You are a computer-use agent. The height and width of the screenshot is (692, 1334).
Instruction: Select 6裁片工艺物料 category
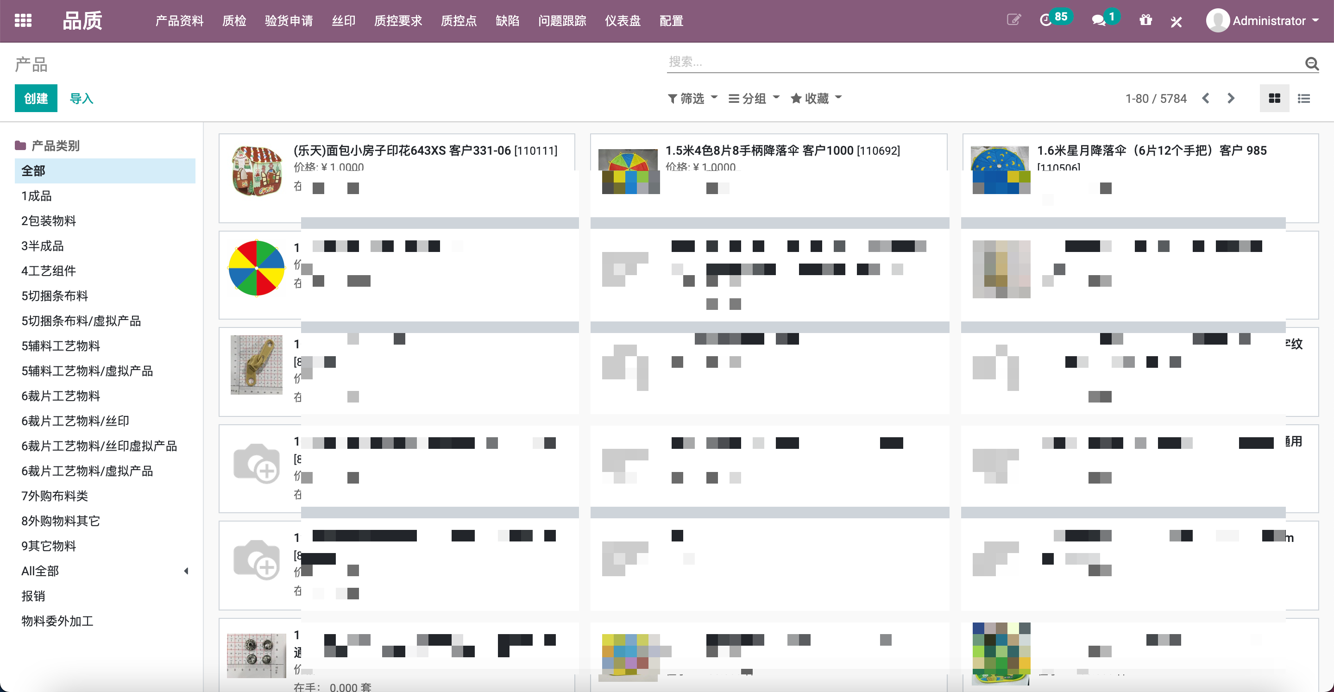point(105,396)
